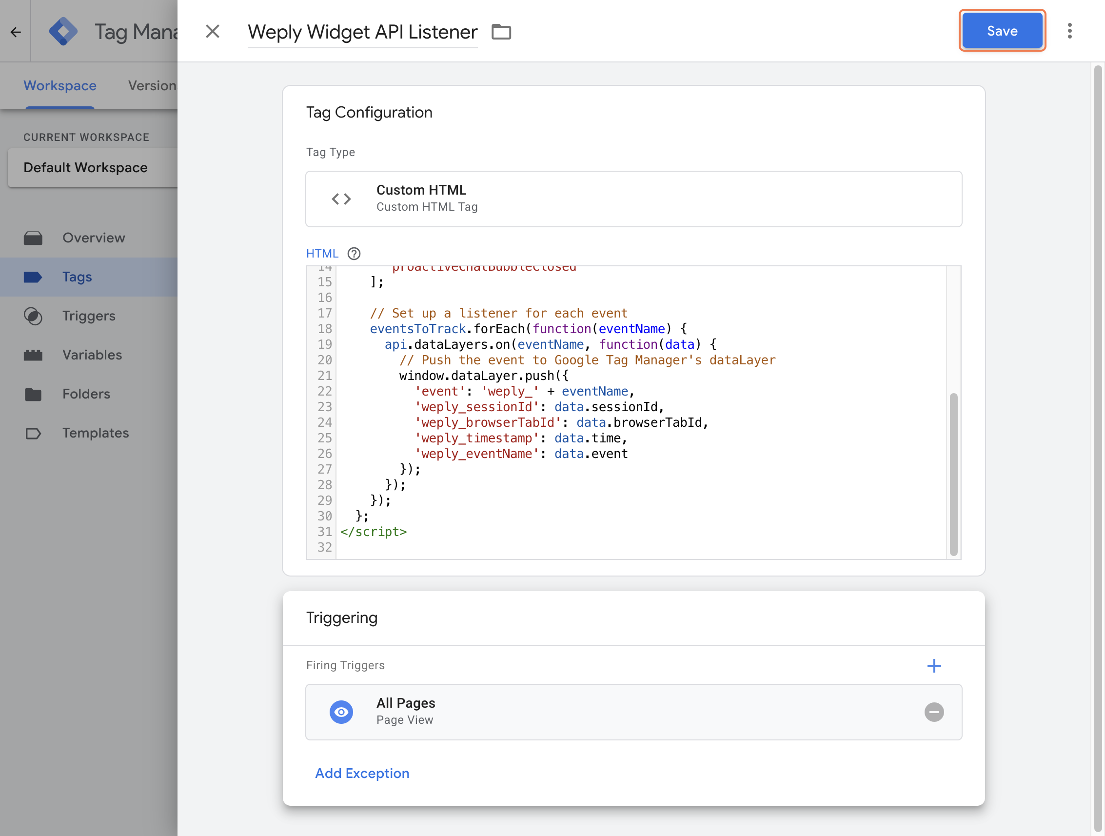Save the Weply Widget API Listener tag

pos(1002,31)
